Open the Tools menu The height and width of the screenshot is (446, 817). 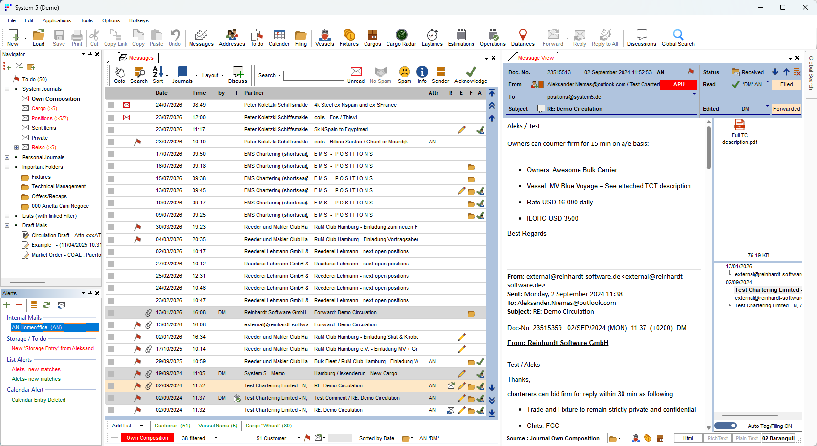86,20
